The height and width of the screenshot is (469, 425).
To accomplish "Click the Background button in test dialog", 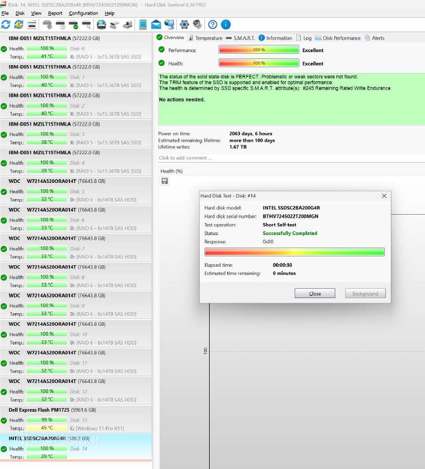I will coord(365,293).
